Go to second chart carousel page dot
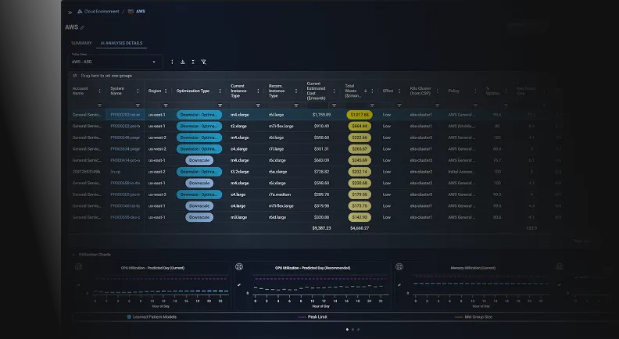This screenshot has width=619, height=339. (353, 330)
